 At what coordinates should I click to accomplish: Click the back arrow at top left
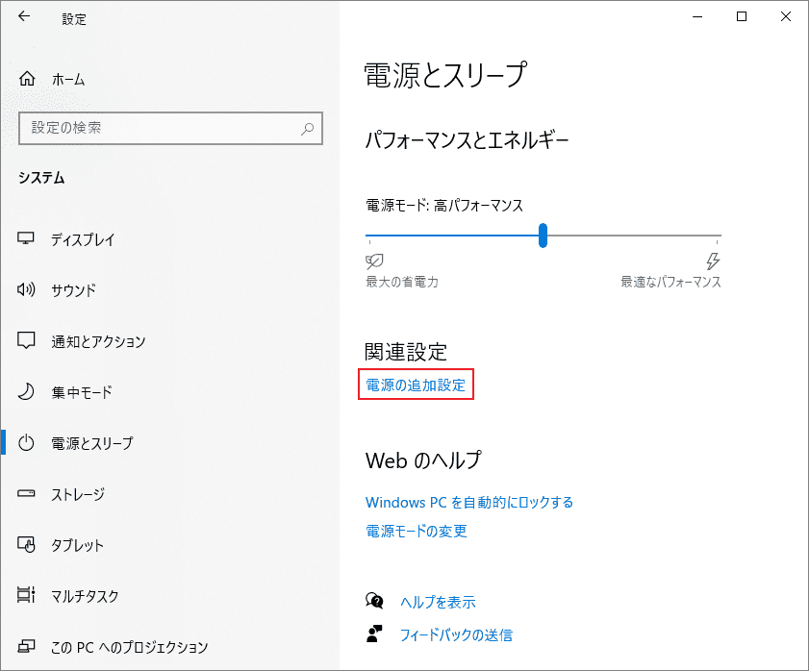23,16
